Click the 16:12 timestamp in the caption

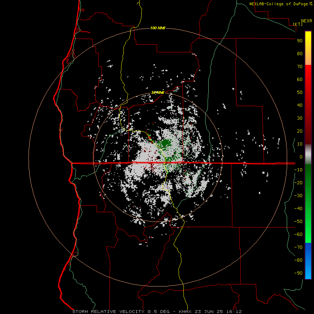coord(234,312)
